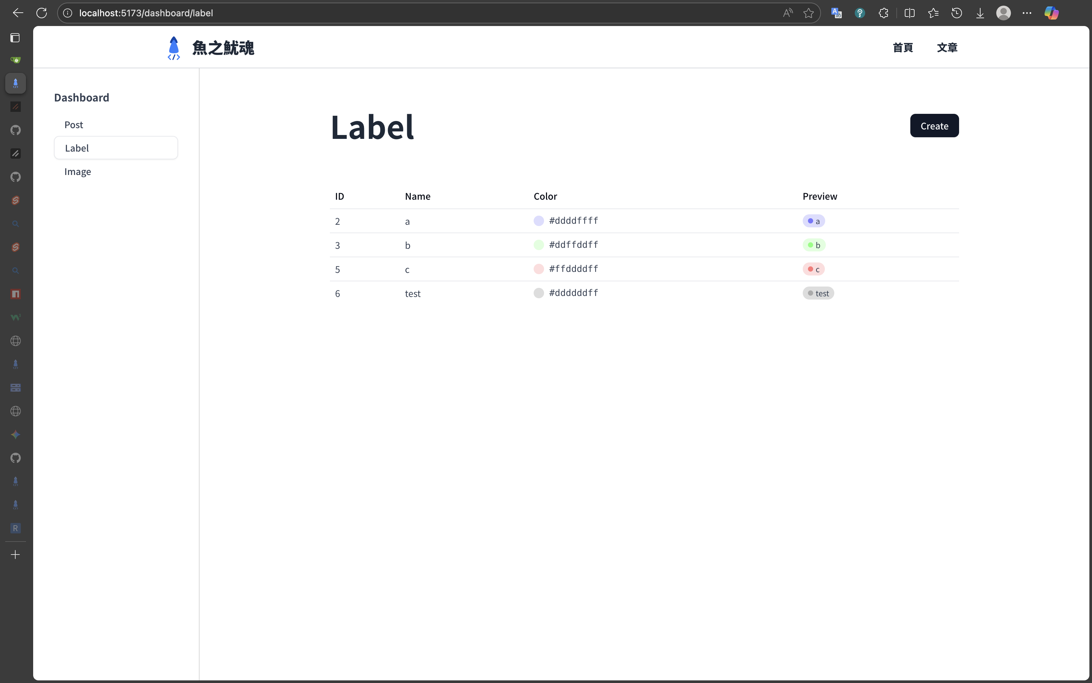Image resolution: width=1092 pixels, height=683 pixels.
Task: Open the browser extensions puzzle icon
Action: pos(884,13)
